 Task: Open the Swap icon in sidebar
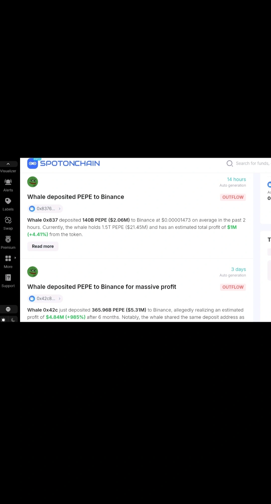[x=8, y=220]
